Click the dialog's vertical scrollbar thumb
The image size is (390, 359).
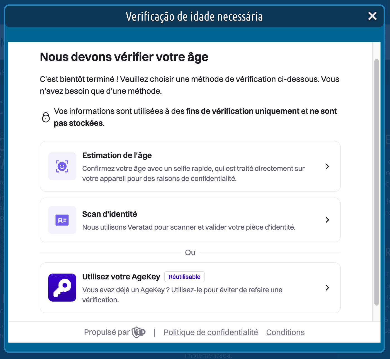(x=377, y=182)
